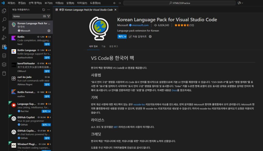
Task: Uncheck the 자동 업데이트 checkbox
Action: pos(130,37)
